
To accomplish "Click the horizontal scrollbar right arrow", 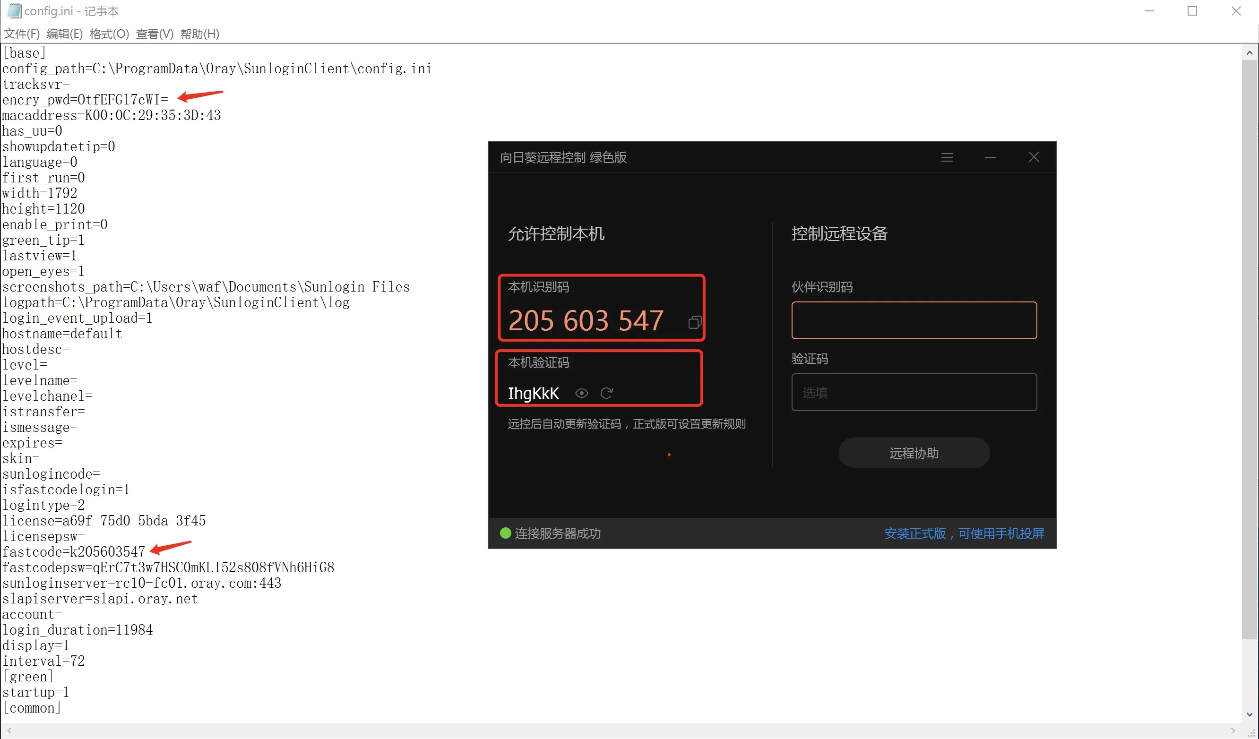I will click(x=1233, y=730).
